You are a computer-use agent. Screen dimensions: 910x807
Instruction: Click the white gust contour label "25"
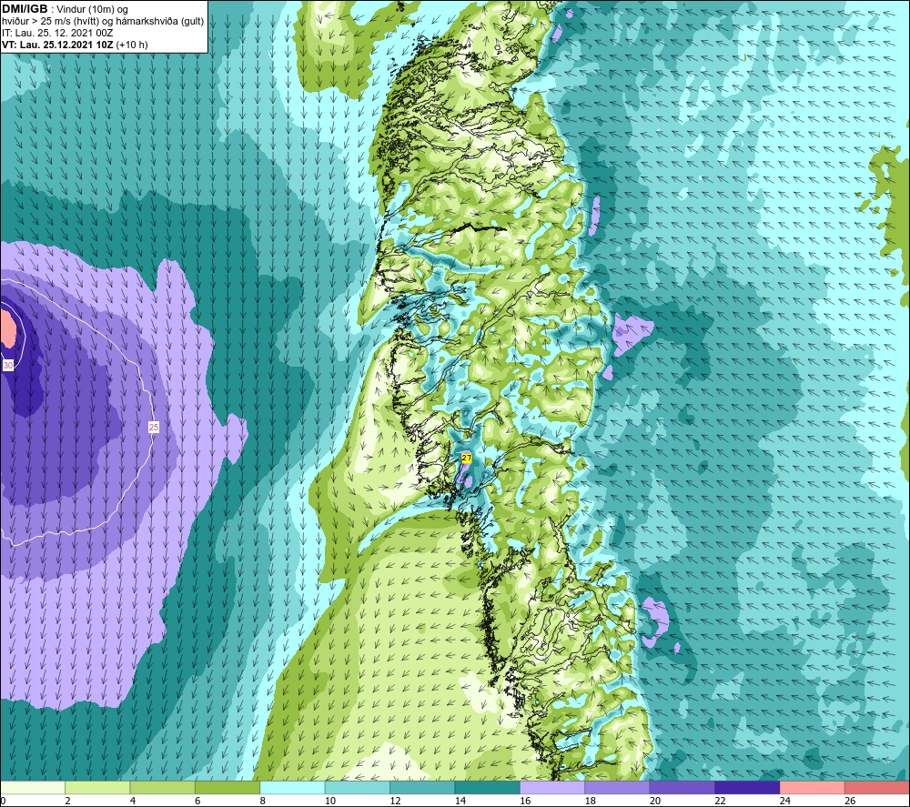coord(153,427)
